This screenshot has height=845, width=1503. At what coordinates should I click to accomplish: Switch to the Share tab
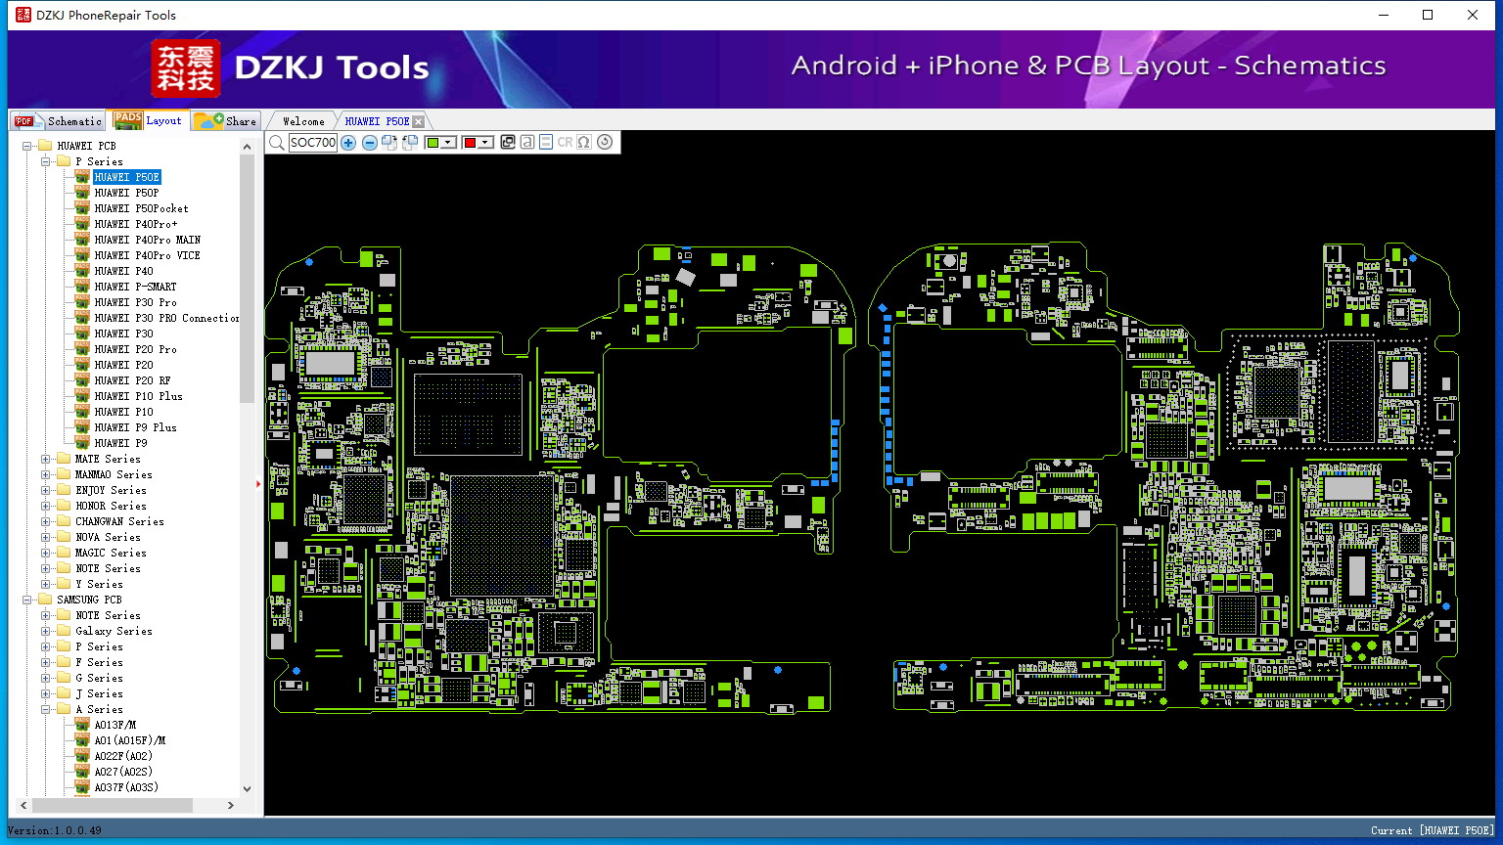point(225,121)
